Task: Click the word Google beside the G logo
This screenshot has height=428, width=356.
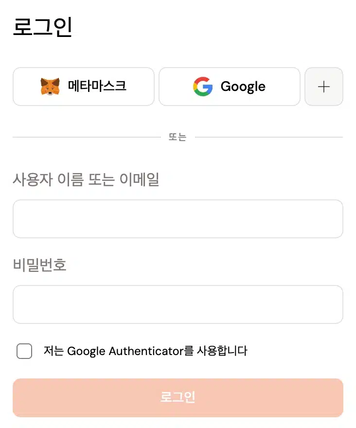Action: tap(243, 87)
